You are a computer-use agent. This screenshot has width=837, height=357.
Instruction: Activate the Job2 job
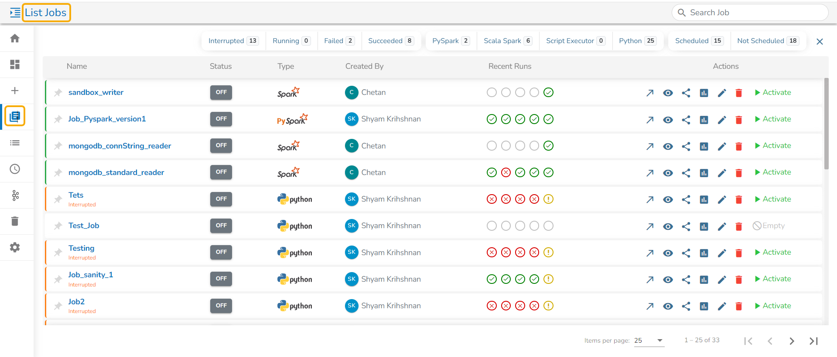[773, 306]
